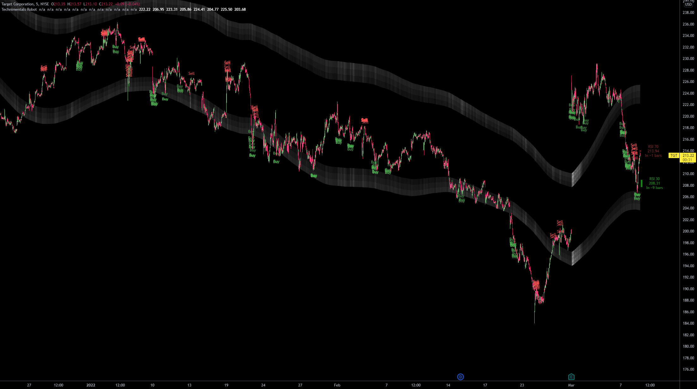This screenshot has height=389, width=697.
Task: Click the closing value C213.22 in legend
Action: (106, 4)
